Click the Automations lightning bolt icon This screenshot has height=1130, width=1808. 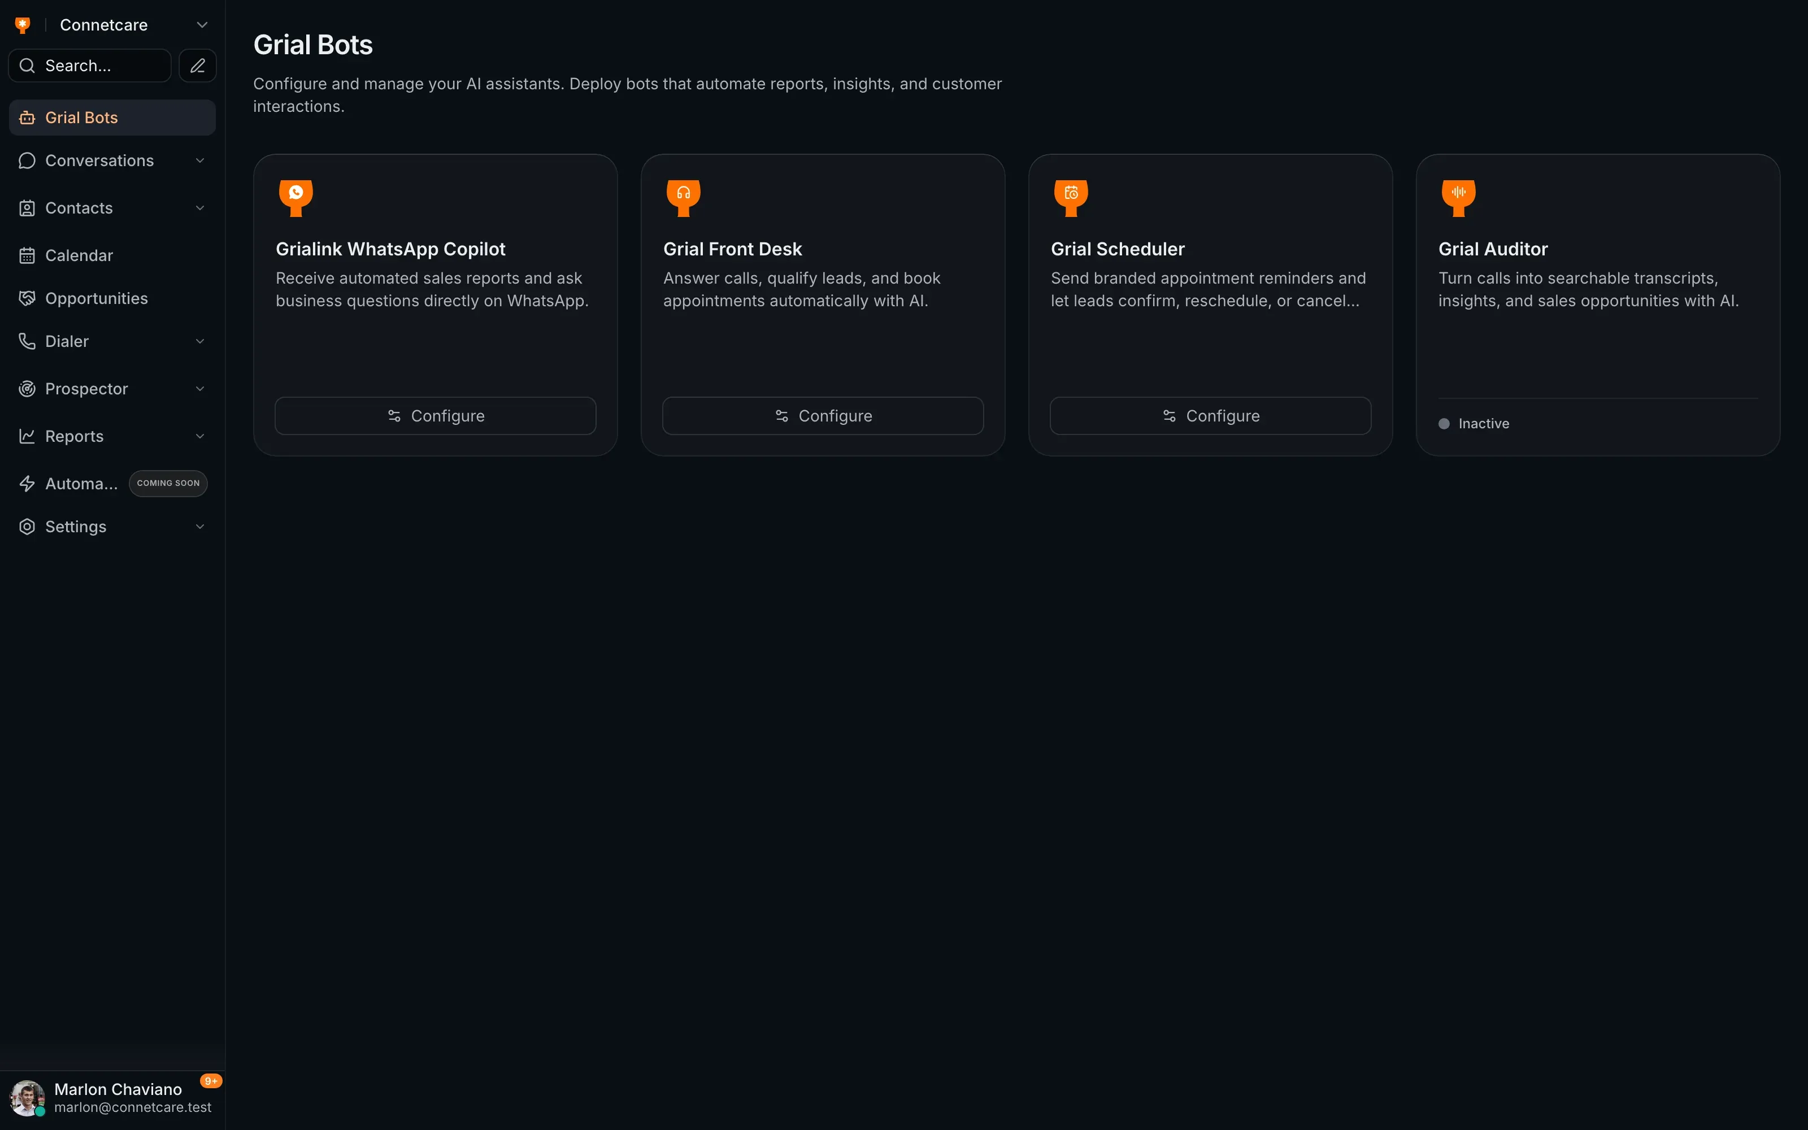pyautogui.click(x=27, y=484)
